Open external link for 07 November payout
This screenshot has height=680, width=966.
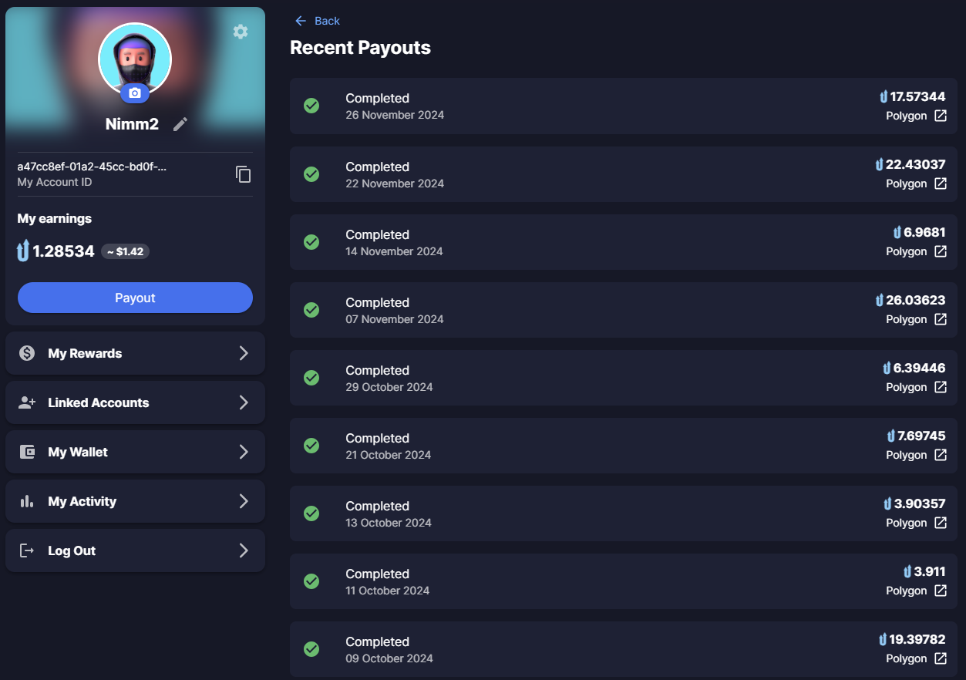[x=941, y=319]
